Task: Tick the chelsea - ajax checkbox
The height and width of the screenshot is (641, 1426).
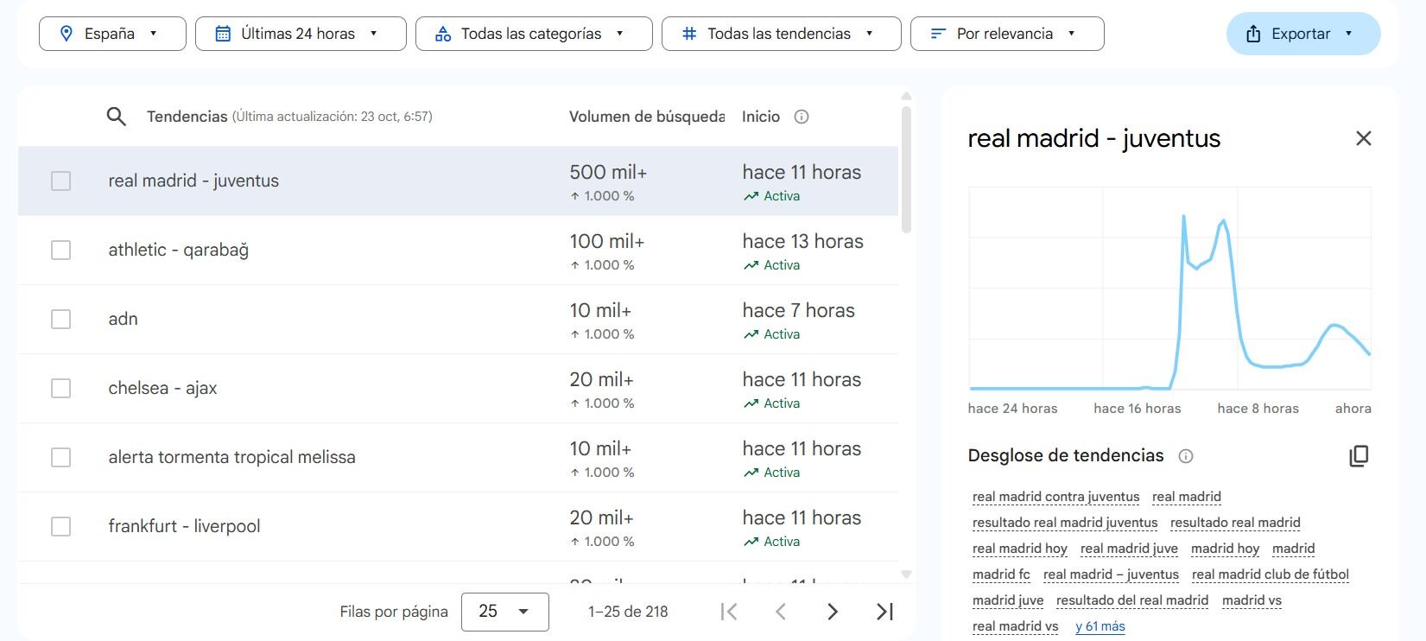Action: click(60, 388)
